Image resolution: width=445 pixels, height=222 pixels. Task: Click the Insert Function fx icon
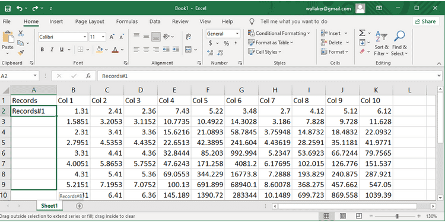[x=88, y=76]
